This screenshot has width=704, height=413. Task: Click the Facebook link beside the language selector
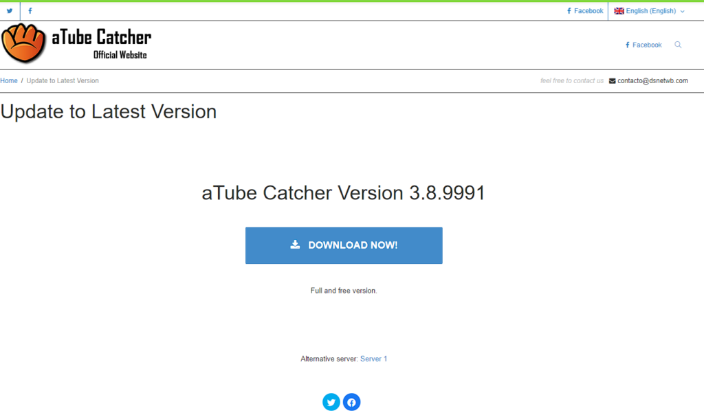(585, 11)
